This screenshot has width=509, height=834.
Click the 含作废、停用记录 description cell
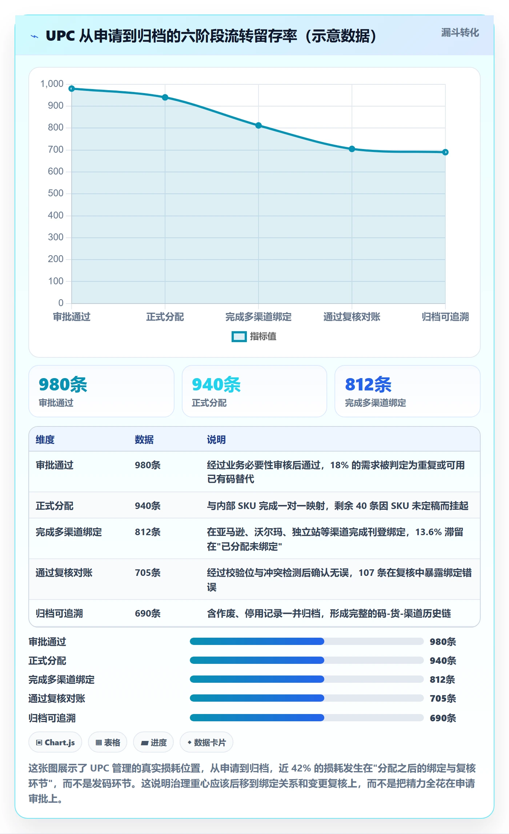coord(329,613)
